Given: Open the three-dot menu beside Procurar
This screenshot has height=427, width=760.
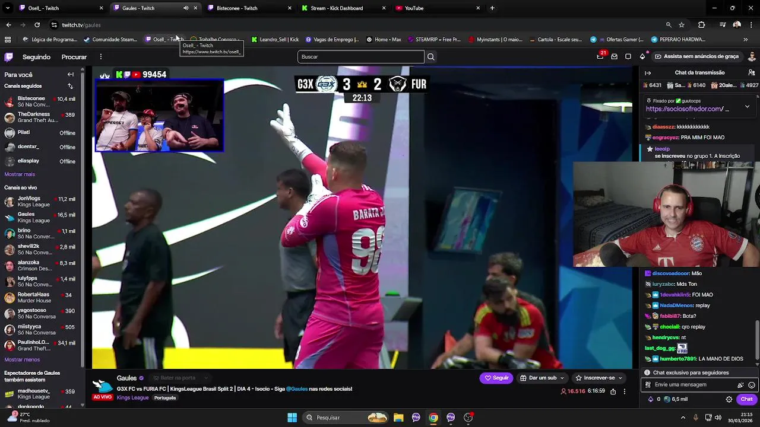Looking at the screenshot, I should pyautogui.click(x=101, y=57).
